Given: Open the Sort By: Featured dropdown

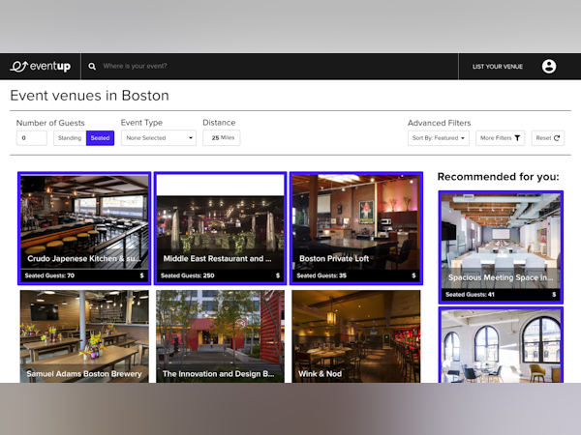Looking at the screenshot, I should [439, 138].
